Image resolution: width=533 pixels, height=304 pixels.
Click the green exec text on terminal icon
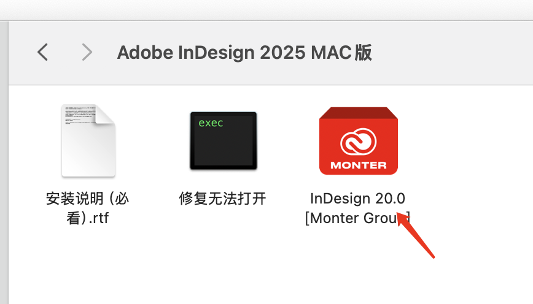point(211,123)
